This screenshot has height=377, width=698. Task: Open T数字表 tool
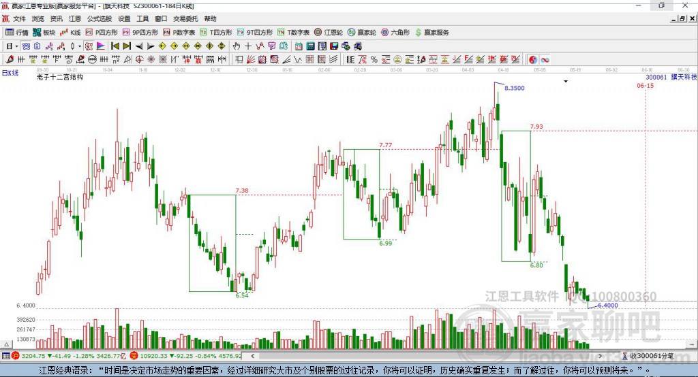point(293,33)
